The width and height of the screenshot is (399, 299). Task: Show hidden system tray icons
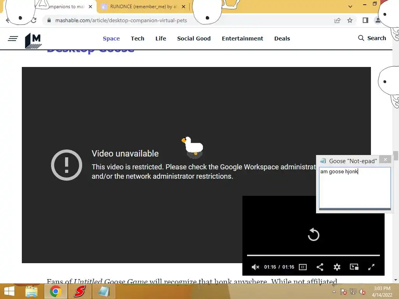click(x=334, y=292)
